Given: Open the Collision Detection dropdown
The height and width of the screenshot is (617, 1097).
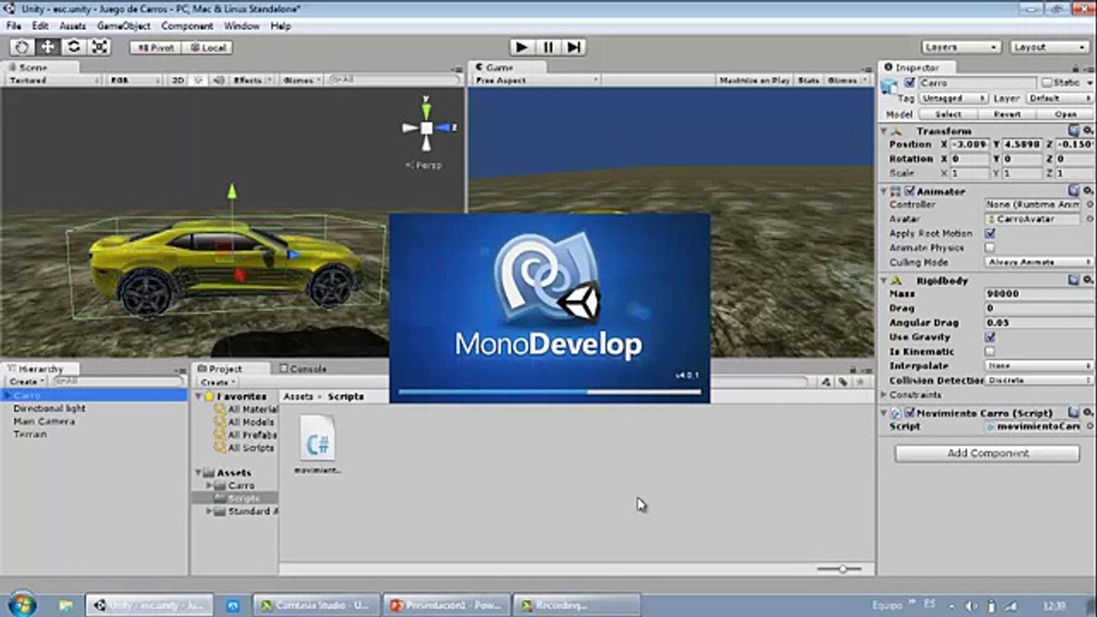Looking at the screenshot, I should (1040, 380).
